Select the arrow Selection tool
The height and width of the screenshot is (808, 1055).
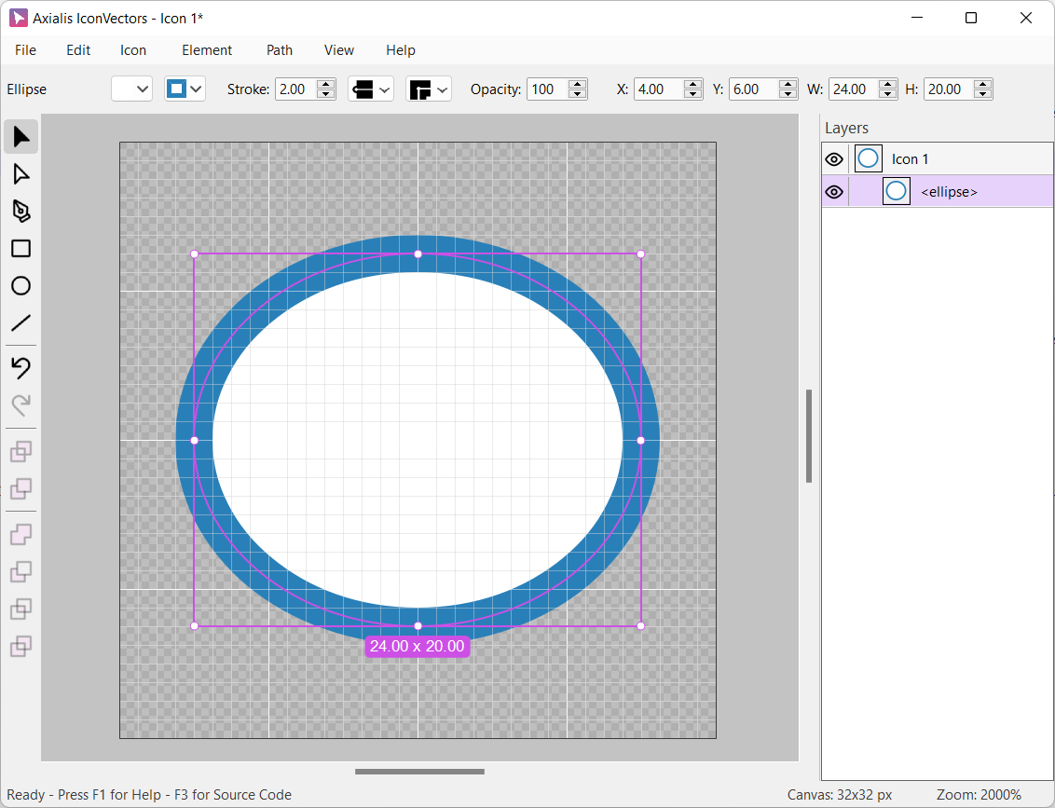(x=21, y=137)
